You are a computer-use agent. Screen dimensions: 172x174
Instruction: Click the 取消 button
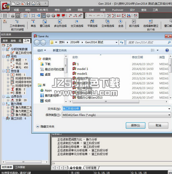coord(158,125)
